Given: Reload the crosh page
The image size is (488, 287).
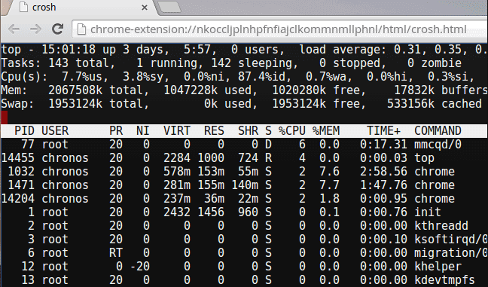Looking at the screenshot, I should tap(57, 29).
